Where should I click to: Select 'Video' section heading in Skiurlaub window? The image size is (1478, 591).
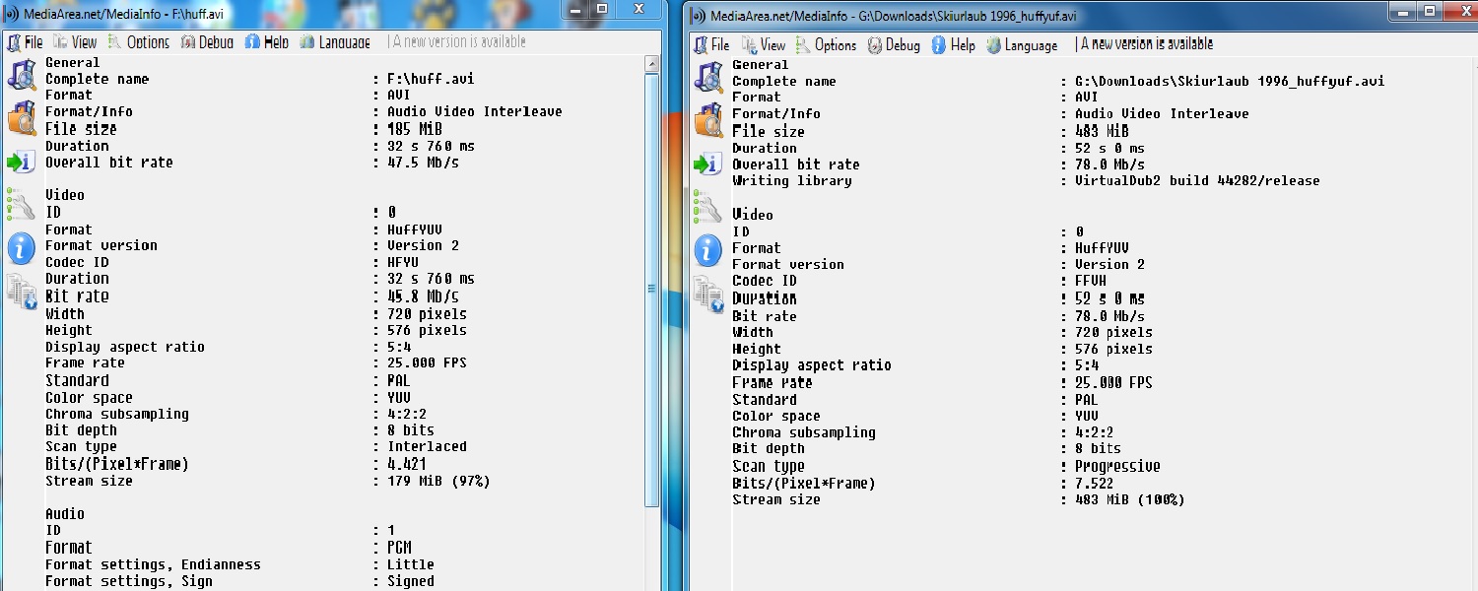(x=753, y=214)
